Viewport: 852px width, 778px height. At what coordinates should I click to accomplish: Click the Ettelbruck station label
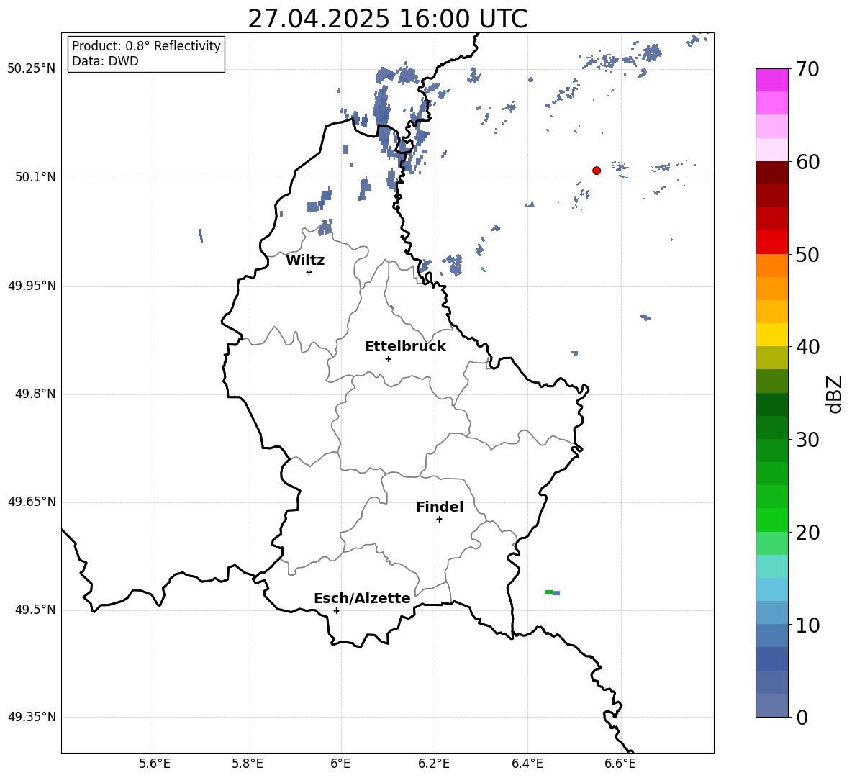click(x=405, y=347)
